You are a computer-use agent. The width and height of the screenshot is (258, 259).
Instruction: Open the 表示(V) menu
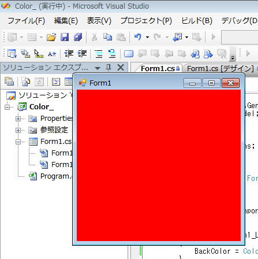[x=99, y=21]
